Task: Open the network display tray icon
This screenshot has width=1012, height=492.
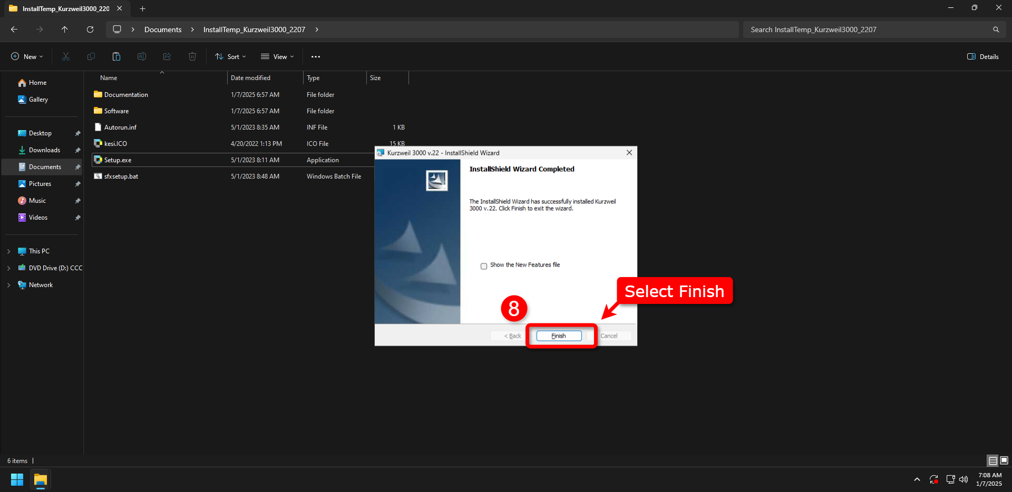Action: pos(950,479)
